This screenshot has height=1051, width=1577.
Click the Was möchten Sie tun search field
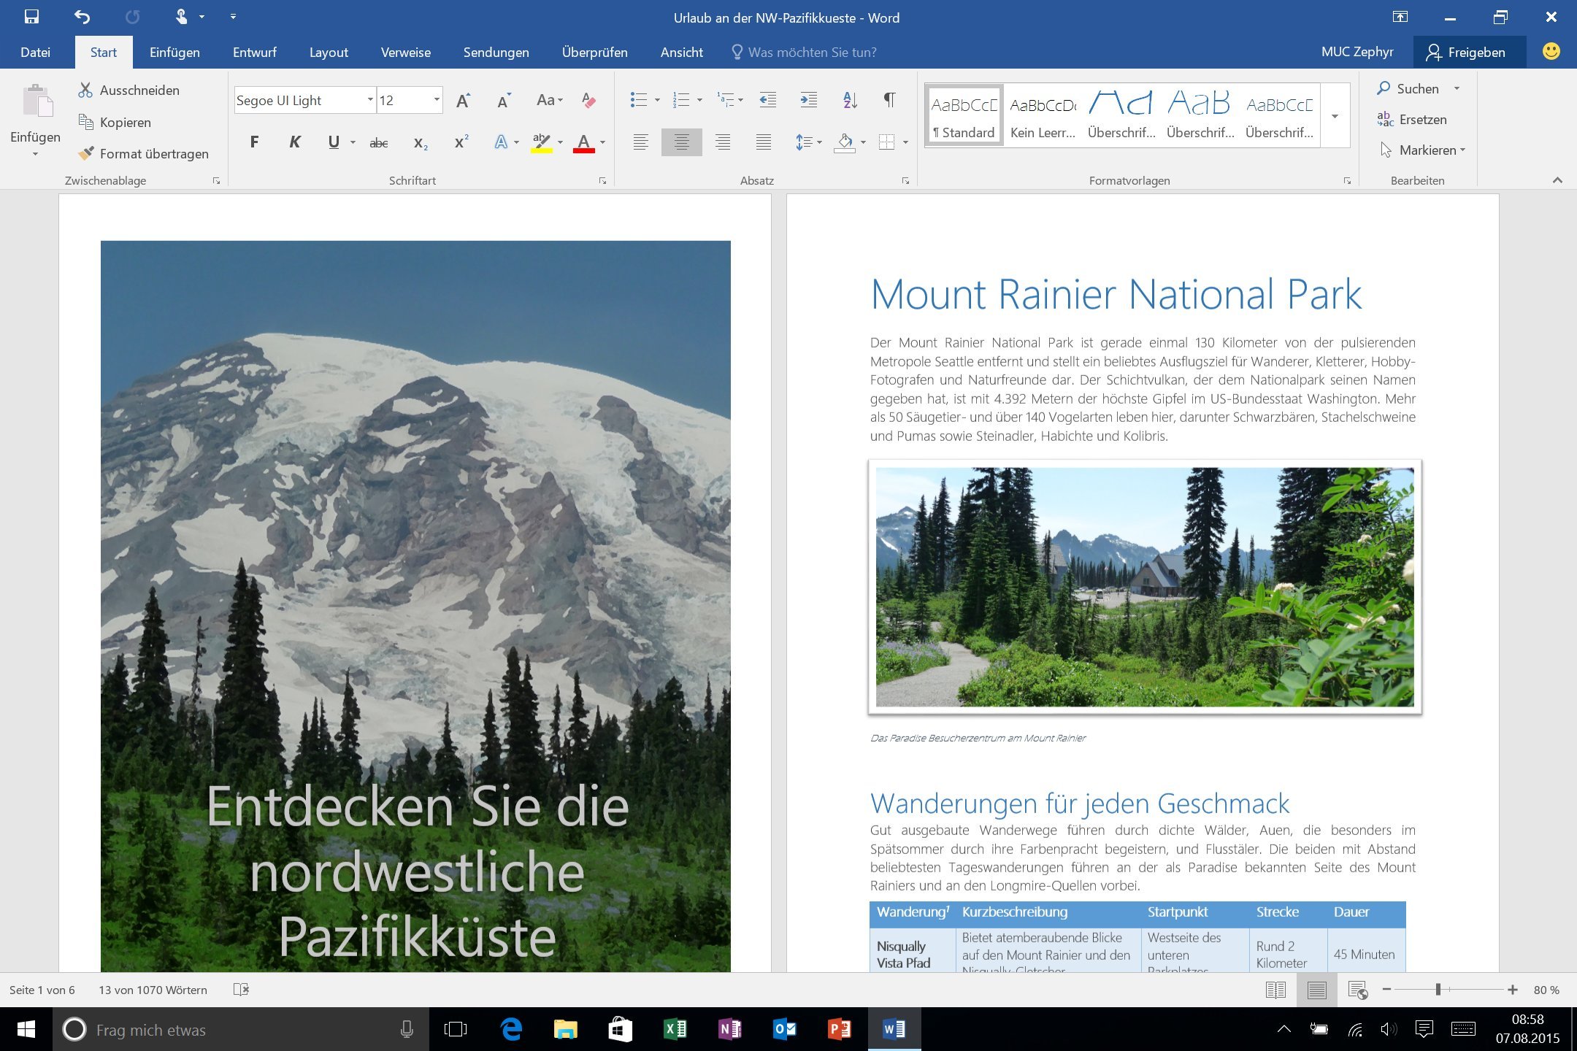[x=803, y=52]
